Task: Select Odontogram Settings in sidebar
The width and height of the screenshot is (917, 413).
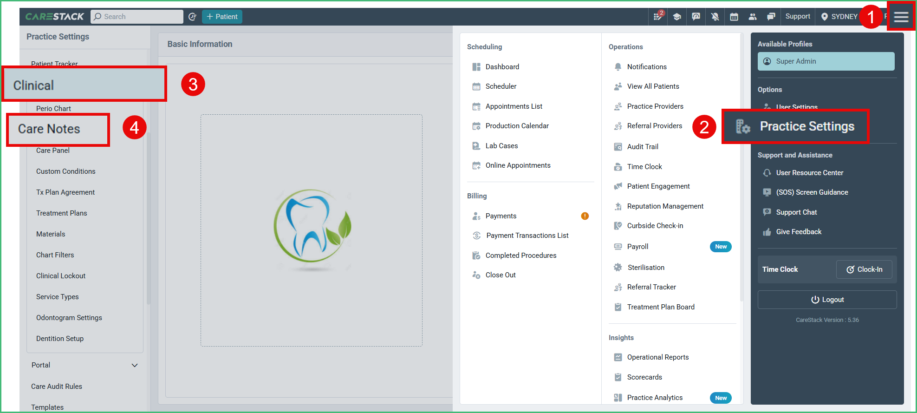Action: pos(69,318)
